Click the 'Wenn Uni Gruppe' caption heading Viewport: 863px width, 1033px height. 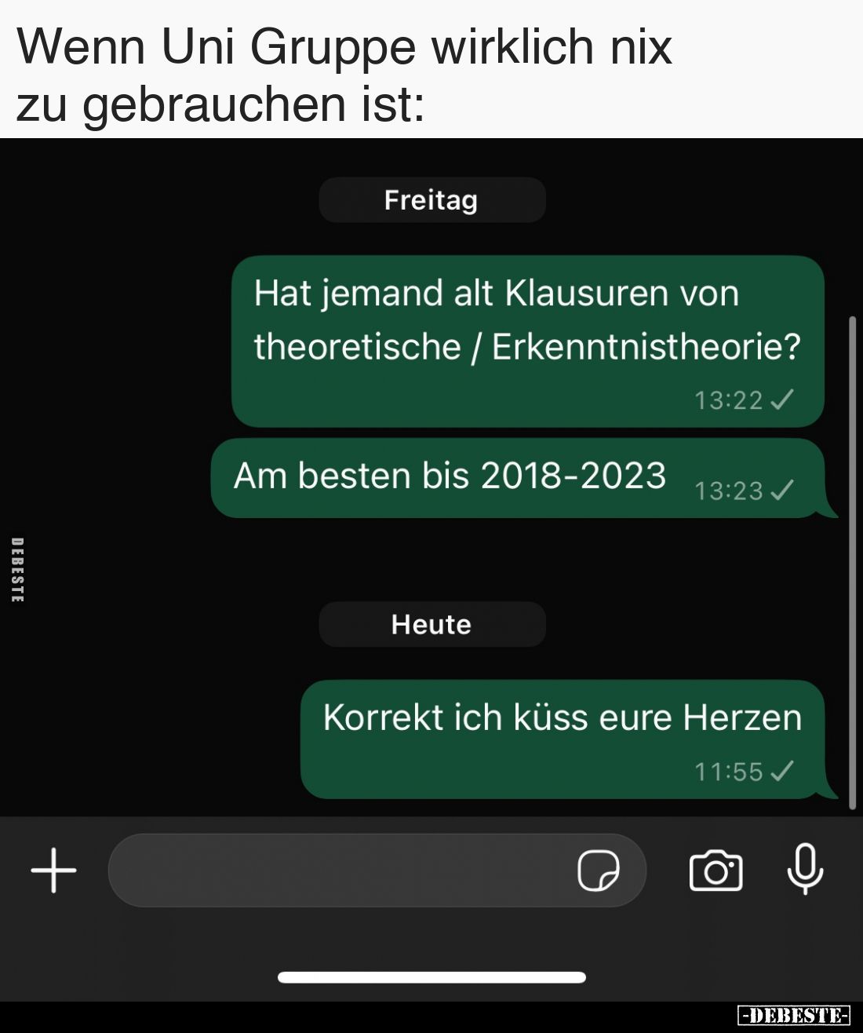click(345, 75)
